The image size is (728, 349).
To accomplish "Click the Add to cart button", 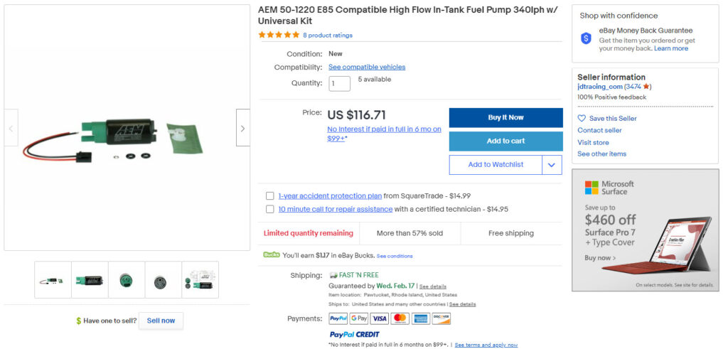I will pyautogui.click(x=505, y=141).
